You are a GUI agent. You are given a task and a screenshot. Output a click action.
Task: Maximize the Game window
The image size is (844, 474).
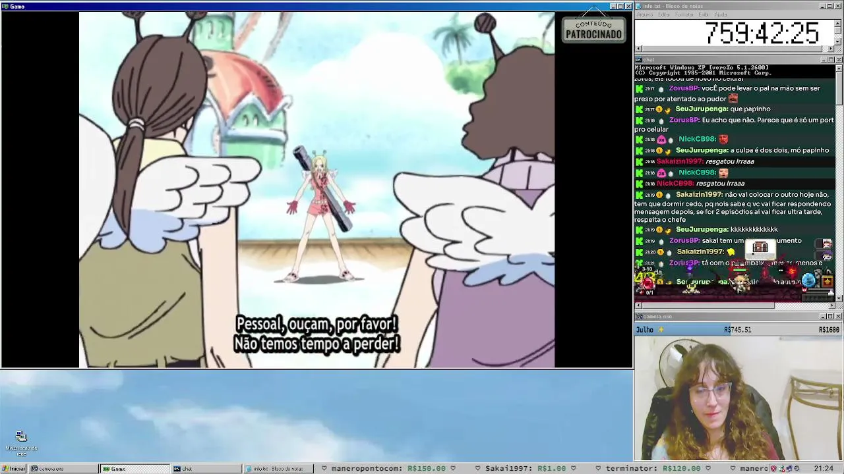tap(620, 6)
